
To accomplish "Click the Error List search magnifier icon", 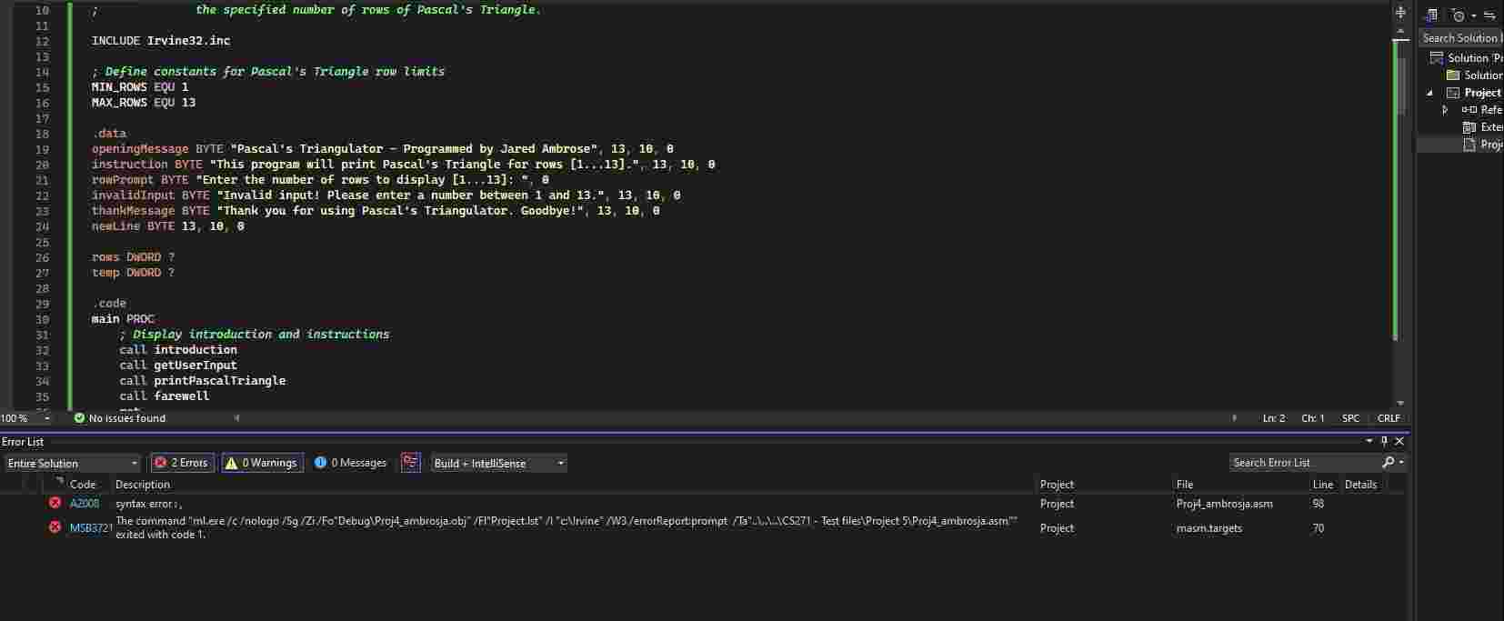I will [1388, 463].
